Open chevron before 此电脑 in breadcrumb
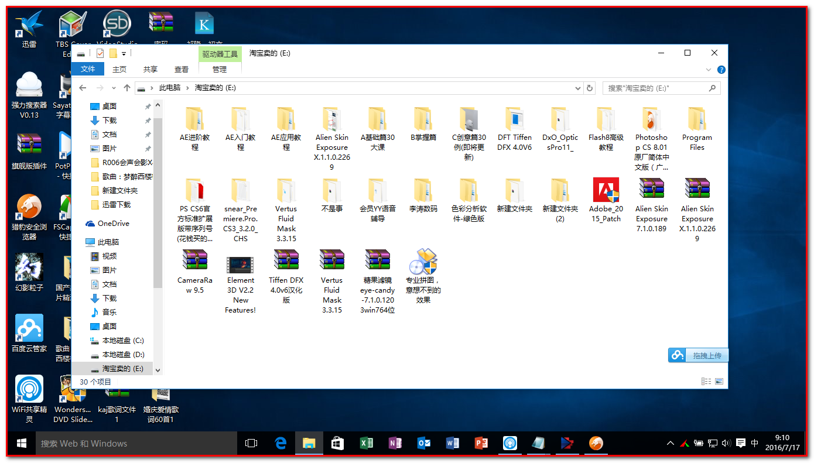 coord(152,88)
